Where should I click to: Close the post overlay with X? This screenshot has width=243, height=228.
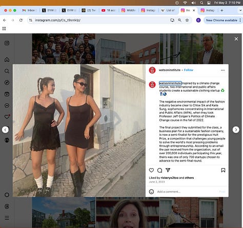pyautogui.click(x=236, y=39)
